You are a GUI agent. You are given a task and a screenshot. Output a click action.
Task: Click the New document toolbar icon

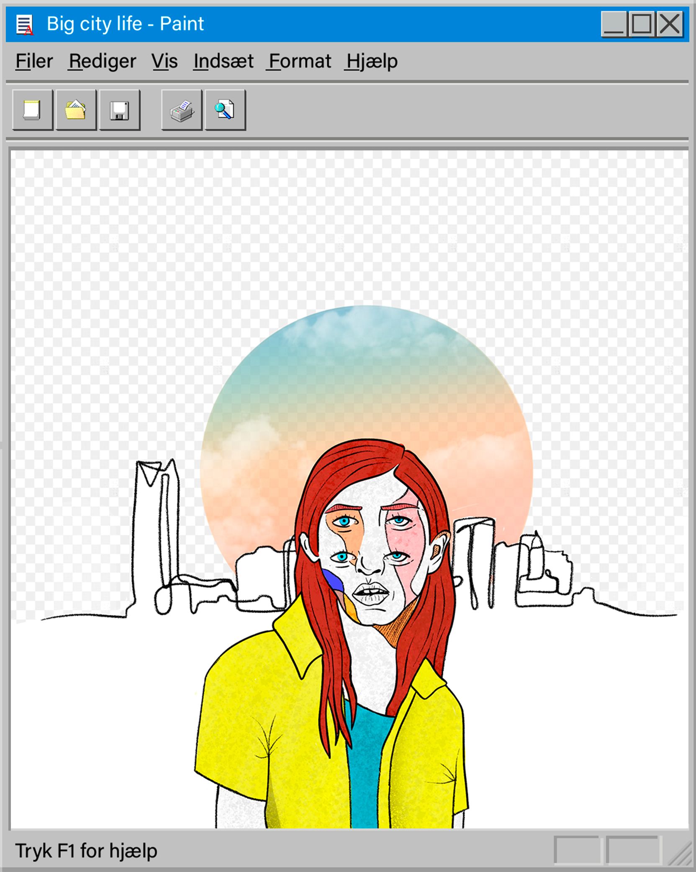click(33, 110)
